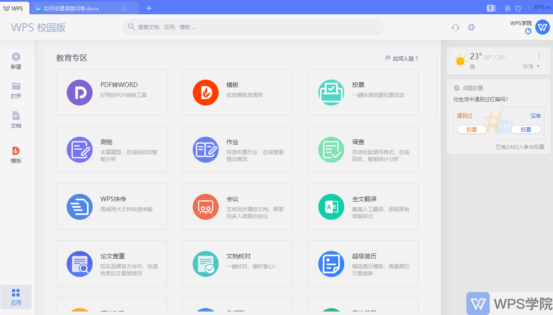Open the 全文翻译 translation icon
This screenshot has height=315, width=553.
[331, 207]
